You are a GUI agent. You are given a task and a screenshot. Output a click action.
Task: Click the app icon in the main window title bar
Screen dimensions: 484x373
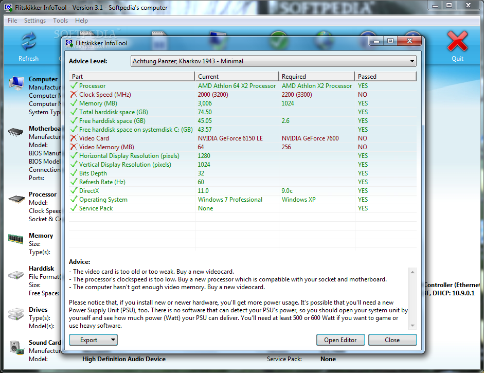(x=9, y=7)
